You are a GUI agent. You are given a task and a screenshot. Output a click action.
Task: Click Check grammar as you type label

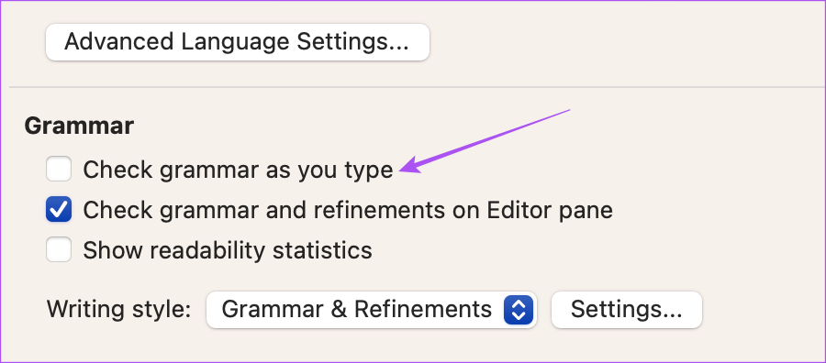(x=238, y=170)
